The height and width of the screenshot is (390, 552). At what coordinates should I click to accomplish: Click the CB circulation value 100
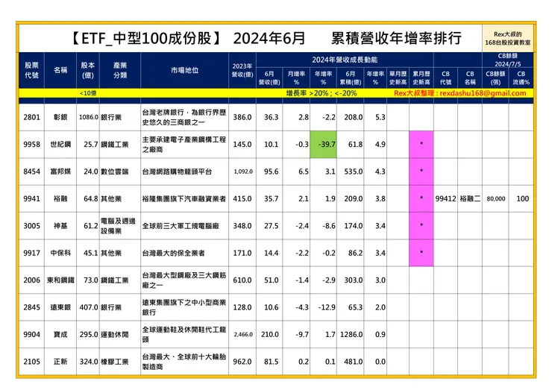(x=522, y=198)
